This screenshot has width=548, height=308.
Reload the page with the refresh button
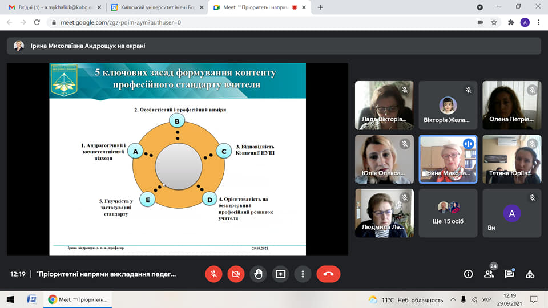[x=38, y=22]
